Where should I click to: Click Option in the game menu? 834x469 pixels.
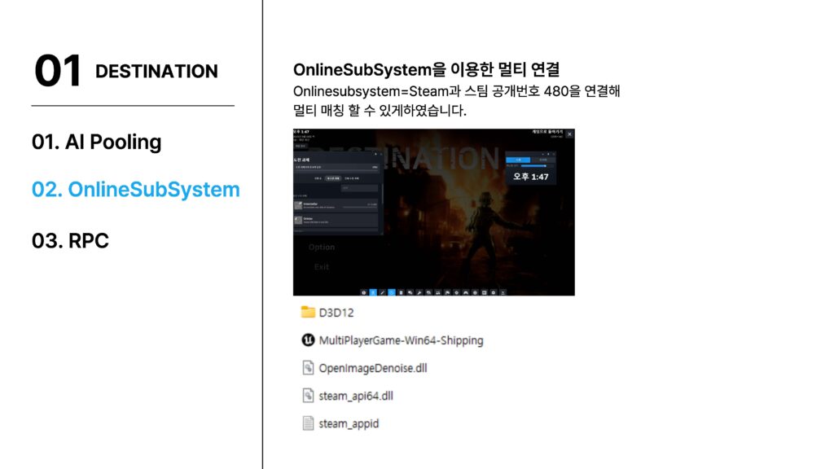tap(321, 247)
